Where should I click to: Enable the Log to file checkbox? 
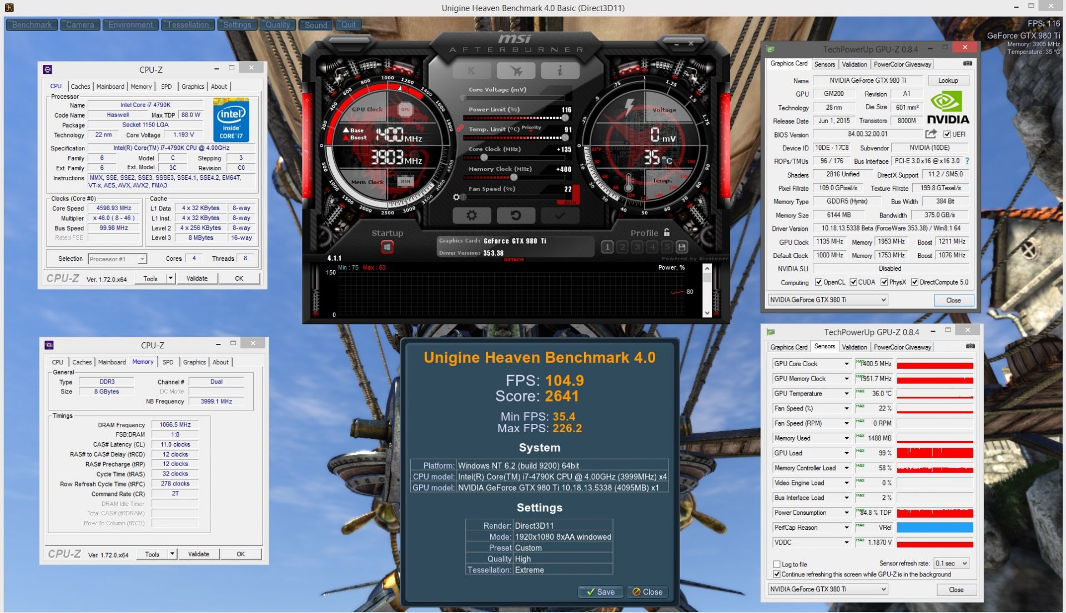(777, 564)
